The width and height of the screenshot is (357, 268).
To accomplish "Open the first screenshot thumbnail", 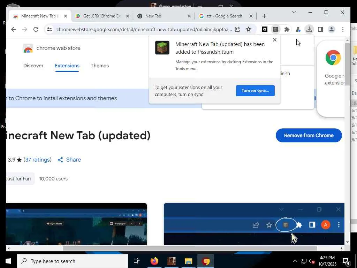I will [x=76, y=224].
